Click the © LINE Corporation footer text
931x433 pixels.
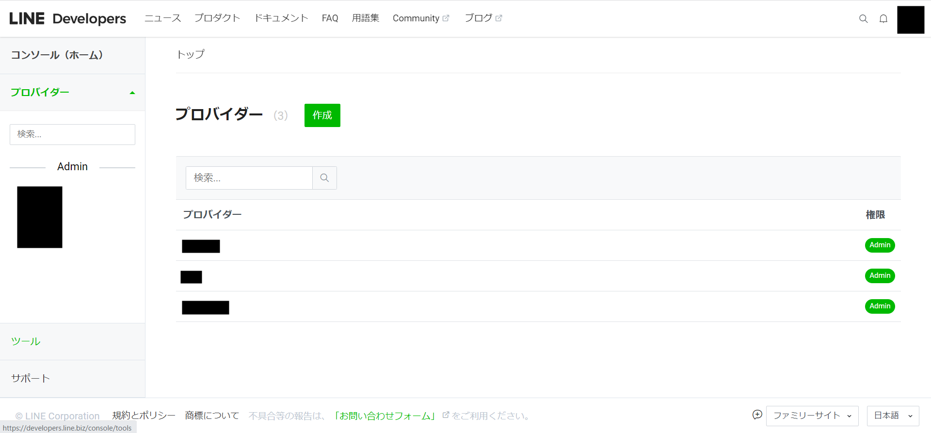click(x=57, y=416)
